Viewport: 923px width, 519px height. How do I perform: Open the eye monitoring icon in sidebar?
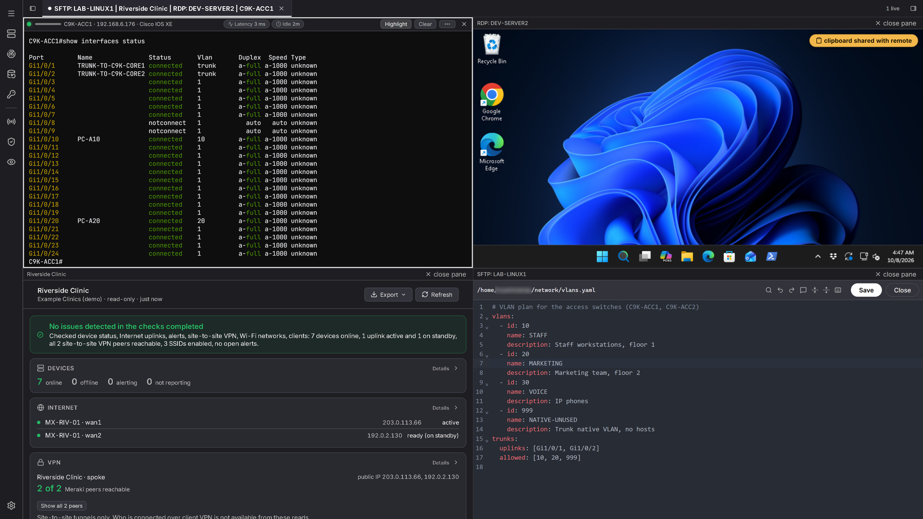[x=11, y=162]
